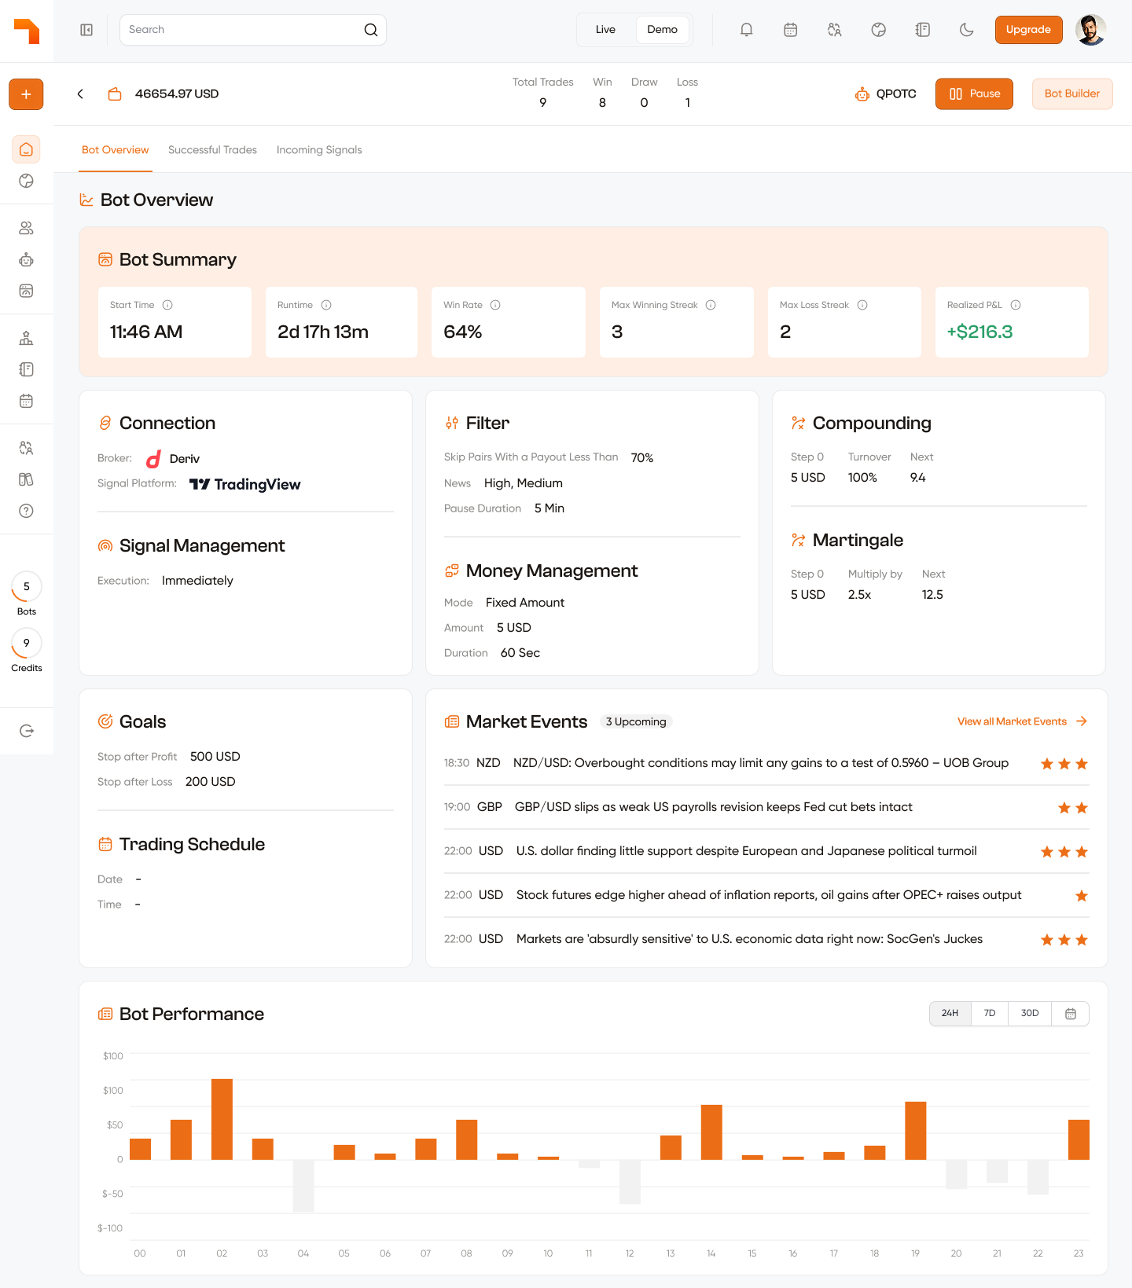Select the 30D performance range
The height and width of the screenshot is (1288, 1132).
pyautogui.click(x=1030, y=1014)
